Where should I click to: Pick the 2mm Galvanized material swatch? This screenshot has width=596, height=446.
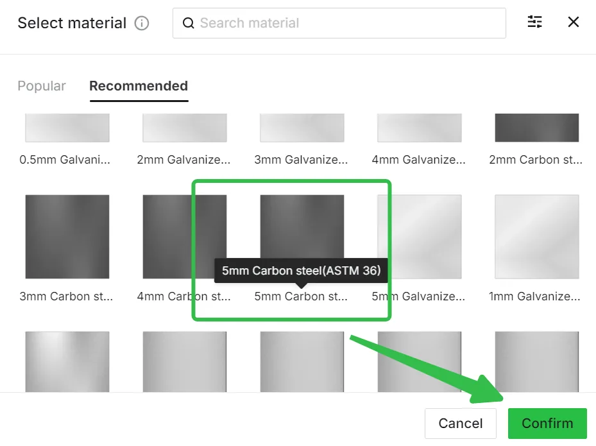tap(185, 128)
